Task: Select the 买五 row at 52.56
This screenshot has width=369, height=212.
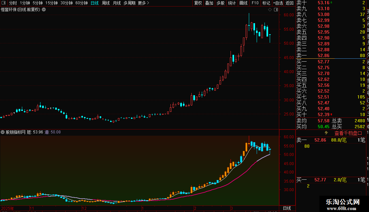Action: tap(331, 85)
